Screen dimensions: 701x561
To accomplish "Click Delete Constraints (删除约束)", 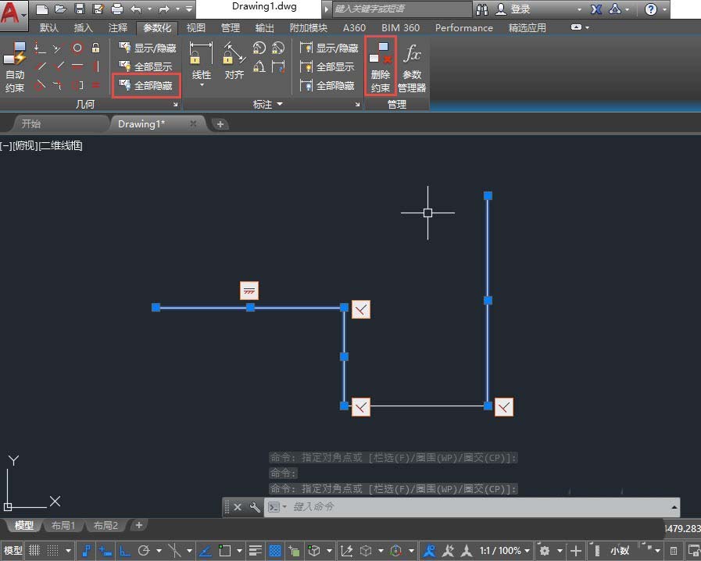I will point(381,66).
